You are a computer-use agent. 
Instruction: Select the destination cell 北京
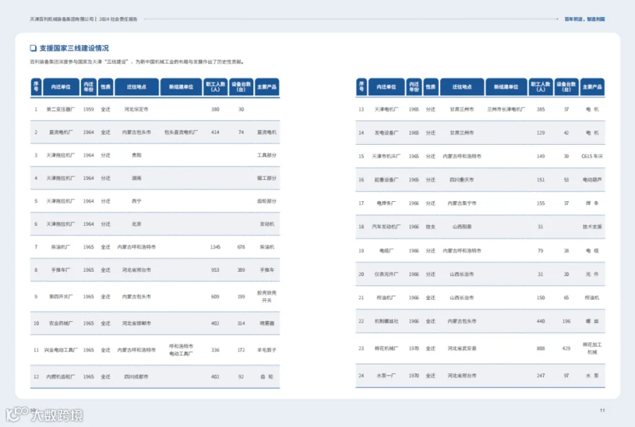pos(136,224)
